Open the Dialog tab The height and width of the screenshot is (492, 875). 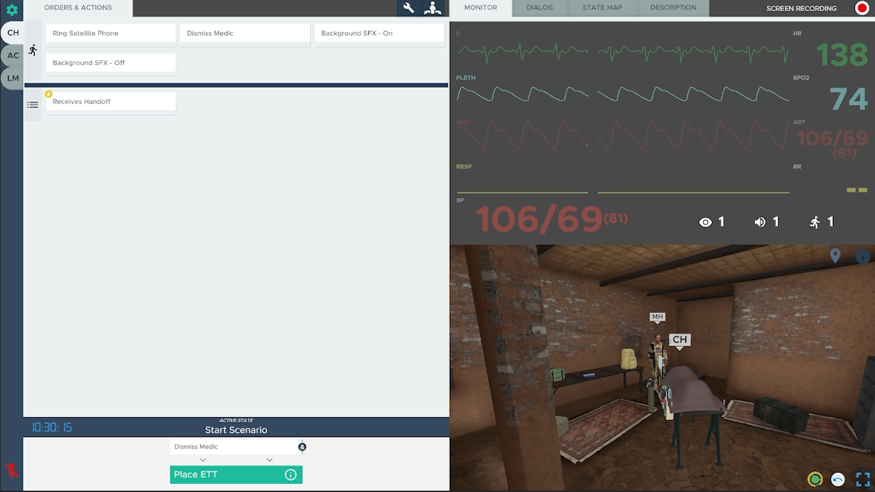pos(539,8)
